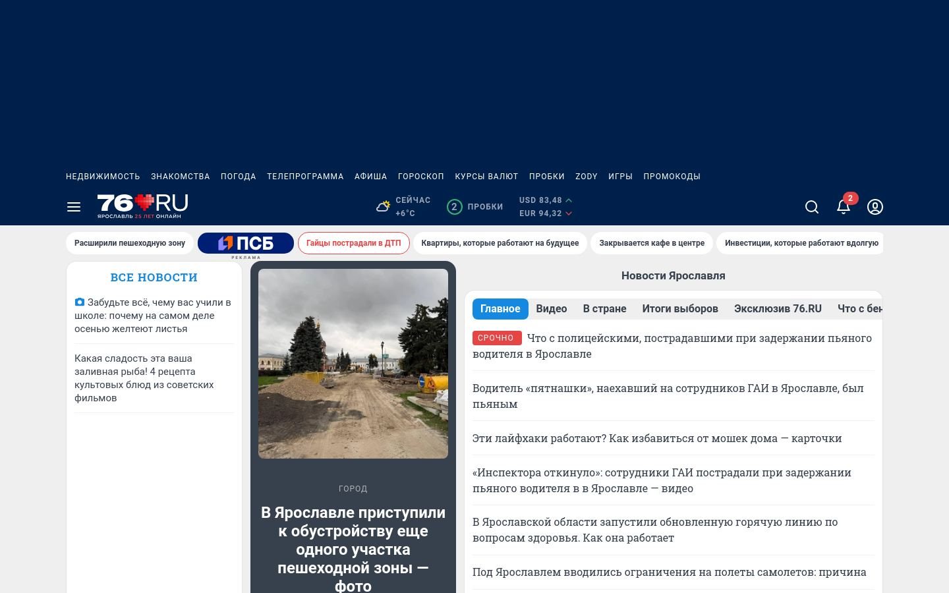Open the pedestrian zone photo thumbnail
Screen dimensions: 949x593
(353, 364)
